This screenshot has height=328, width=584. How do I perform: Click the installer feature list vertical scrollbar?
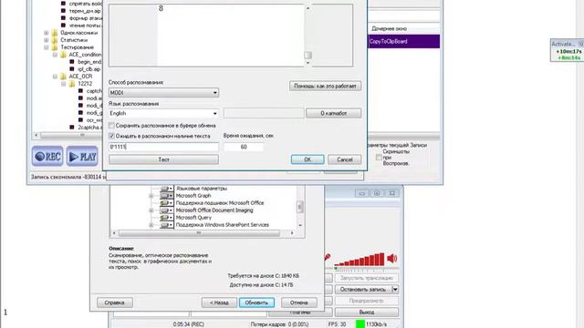[x=300, y=207]
